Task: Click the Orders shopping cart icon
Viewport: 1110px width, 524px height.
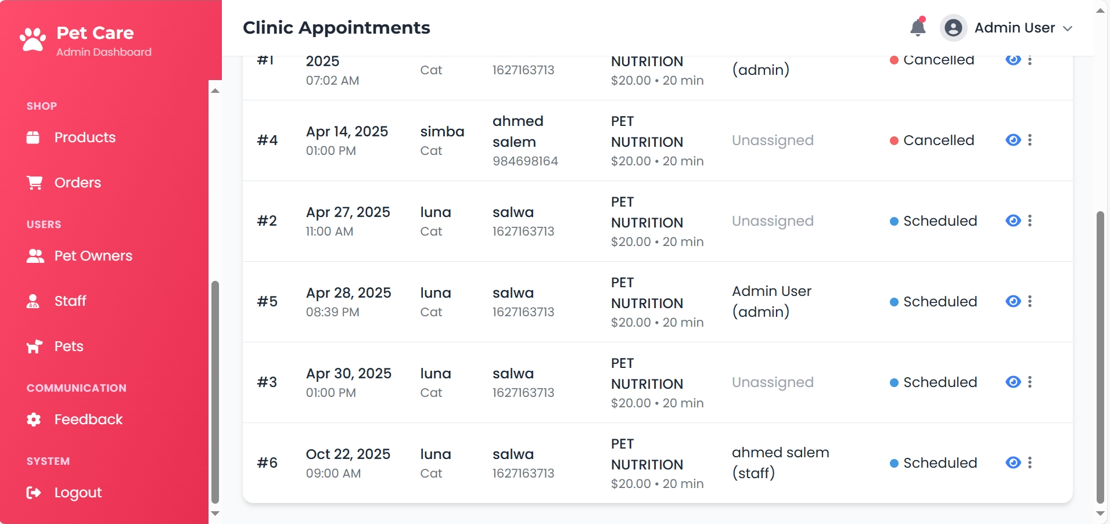Action: point(34,183)
